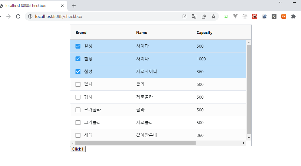This screenshot has width=301, height=166.
Task: Uncheck the 칠성 제로사이다 360 row checkbox
Action: click(x=78, y=72)
